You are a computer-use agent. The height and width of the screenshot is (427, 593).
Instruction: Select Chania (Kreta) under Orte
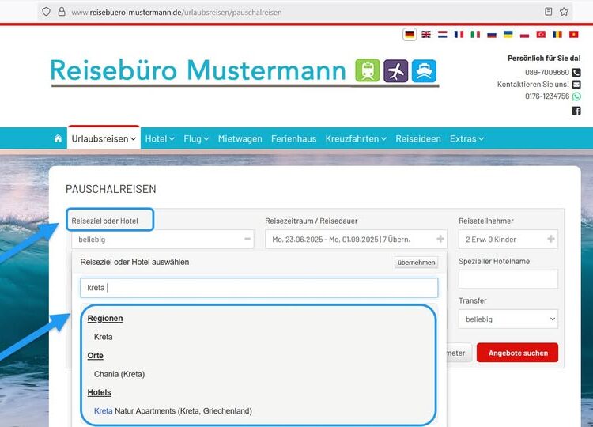(x=119, y=374)
